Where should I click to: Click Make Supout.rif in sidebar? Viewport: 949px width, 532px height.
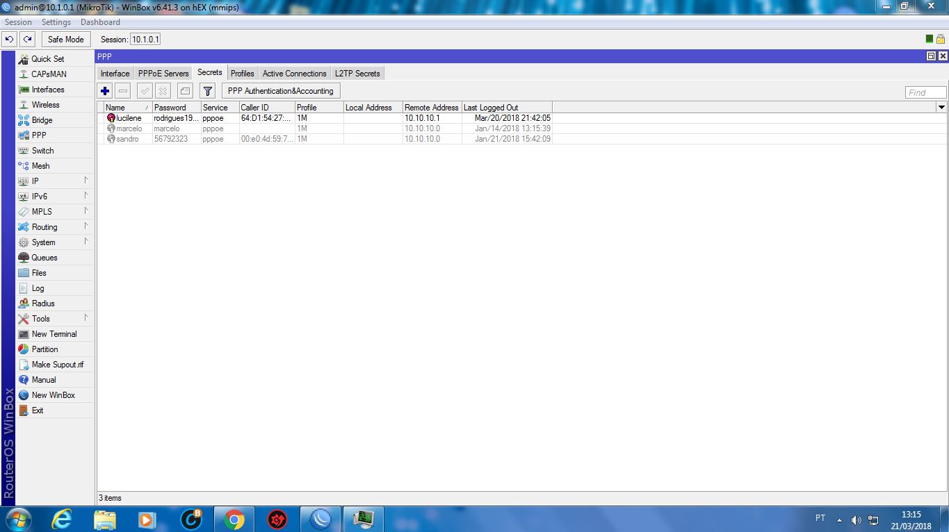pos(55,365)
